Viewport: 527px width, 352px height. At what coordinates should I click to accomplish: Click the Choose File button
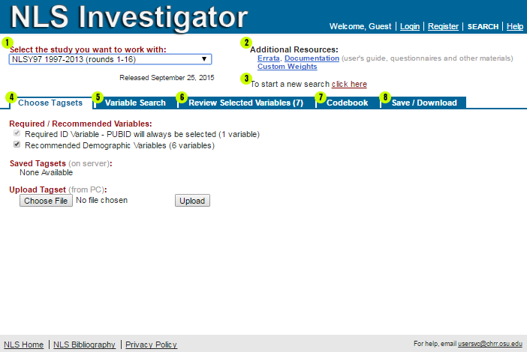46,201
